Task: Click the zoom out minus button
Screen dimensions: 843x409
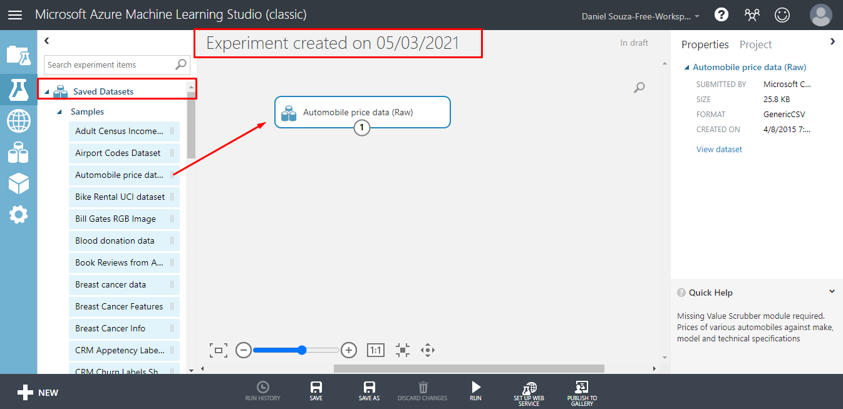Action: [244, 350]
